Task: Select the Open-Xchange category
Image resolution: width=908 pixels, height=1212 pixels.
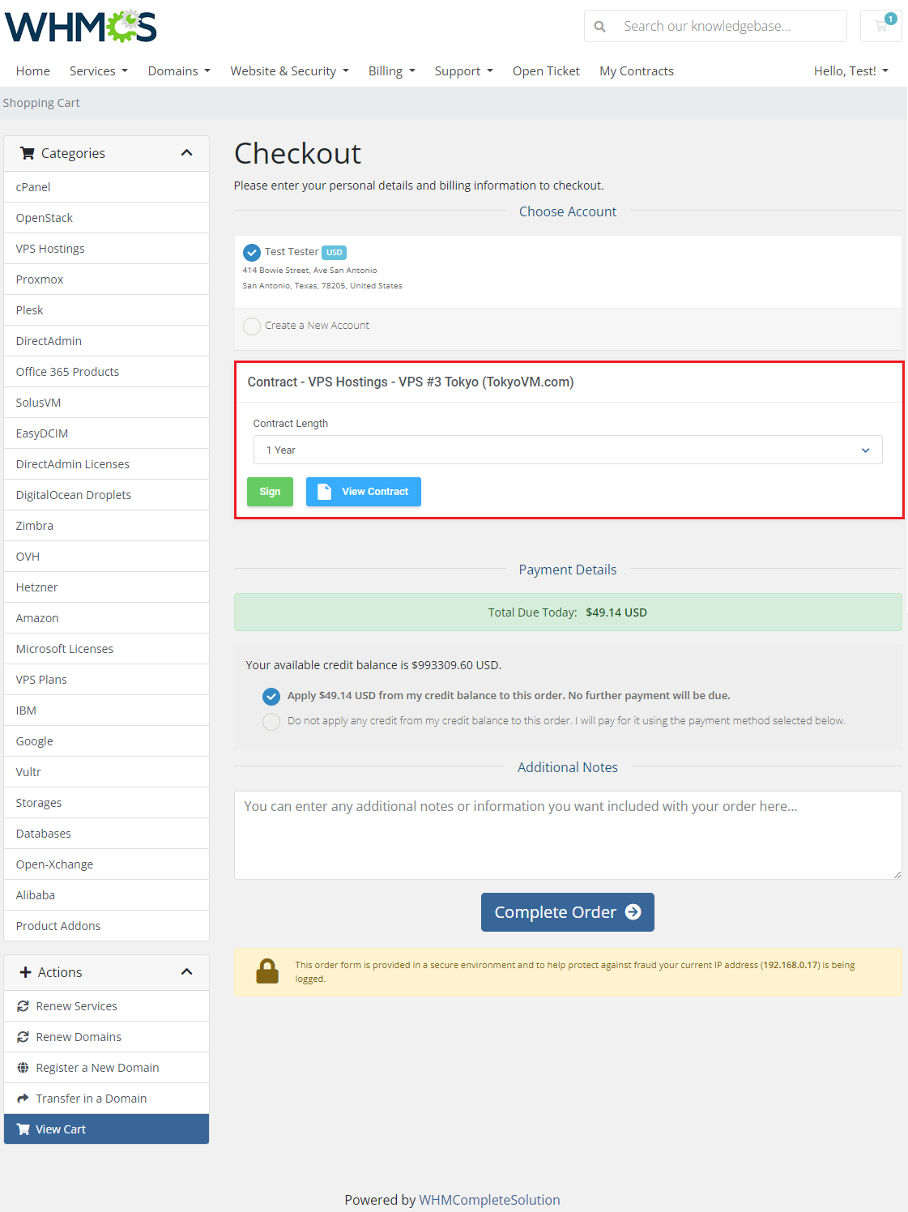Action: (x=106, y=864)
